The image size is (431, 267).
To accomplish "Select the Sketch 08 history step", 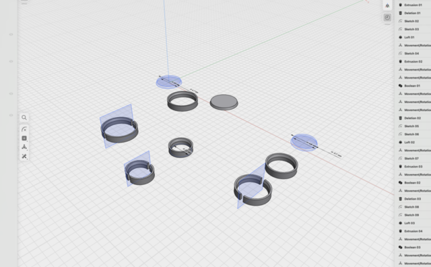I will tap(413, 207).
